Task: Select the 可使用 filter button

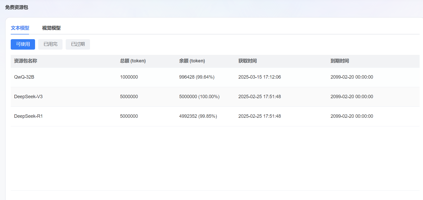Action: 23,44
